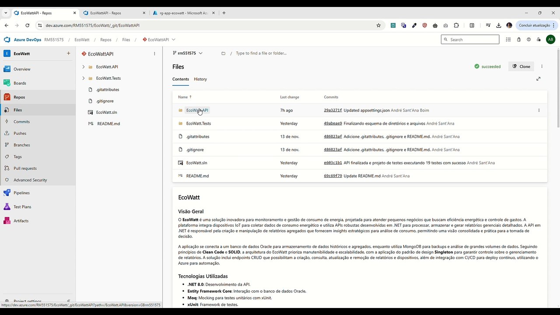Open commit e603c1b1
Image resolution: width=560 pixels, height=315 pixels.
point(333,163)
